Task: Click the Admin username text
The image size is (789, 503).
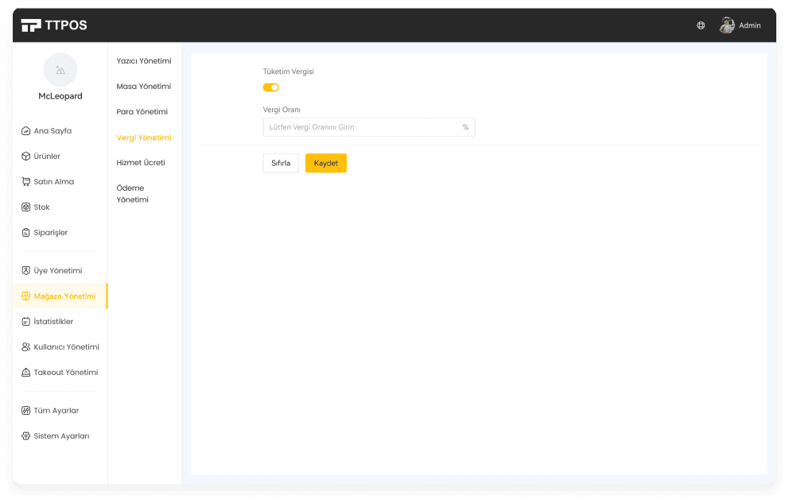Action: [750, 25]
